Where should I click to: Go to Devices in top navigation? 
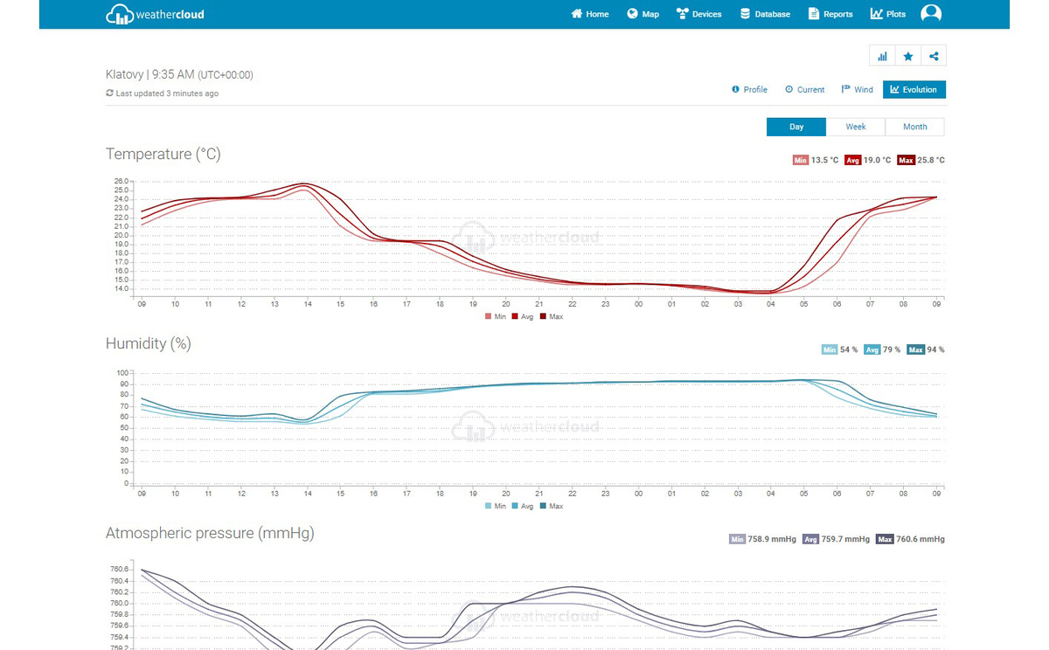coord(698,14)
